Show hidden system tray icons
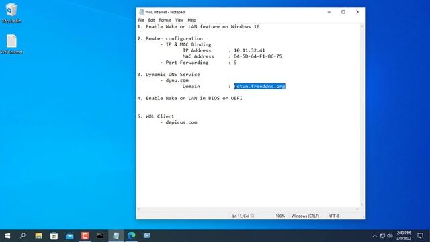The width and height of the screenshot is (430, 242). point(375,236)
